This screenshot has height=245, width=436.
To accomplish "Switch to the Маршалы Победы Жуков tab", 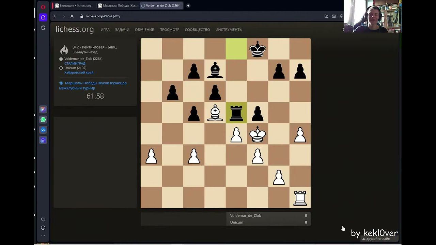I will (118, 5).
